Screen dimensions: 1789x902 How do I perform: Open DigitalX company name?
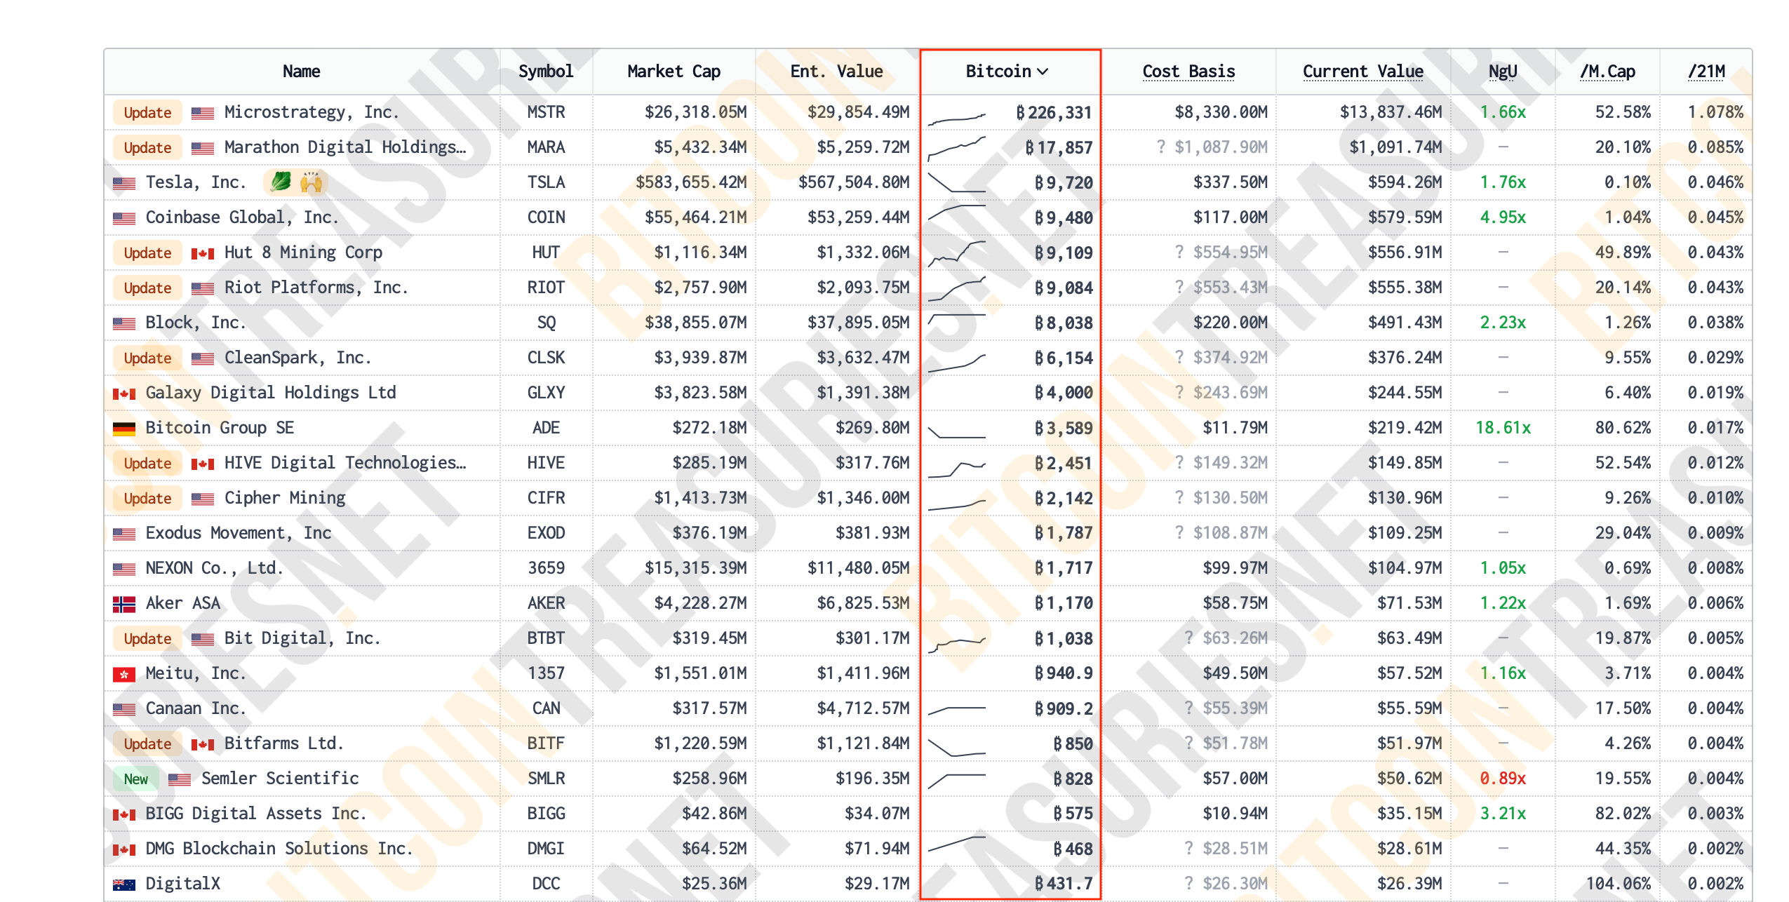(x=182, y=884)
